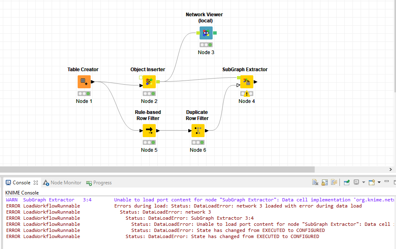Click the SubGraph Extractor output port
Image resolution: width=396 pixels, height=249 pixels.
pyautogui.click(x=256, y=82)
